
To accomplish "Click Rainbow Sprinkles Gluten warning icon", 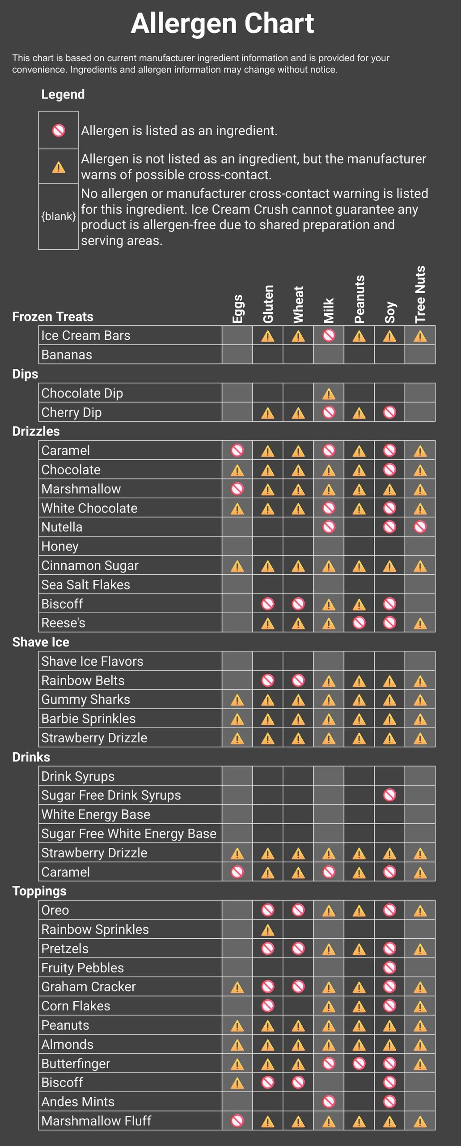I will (x=268, y=931).
